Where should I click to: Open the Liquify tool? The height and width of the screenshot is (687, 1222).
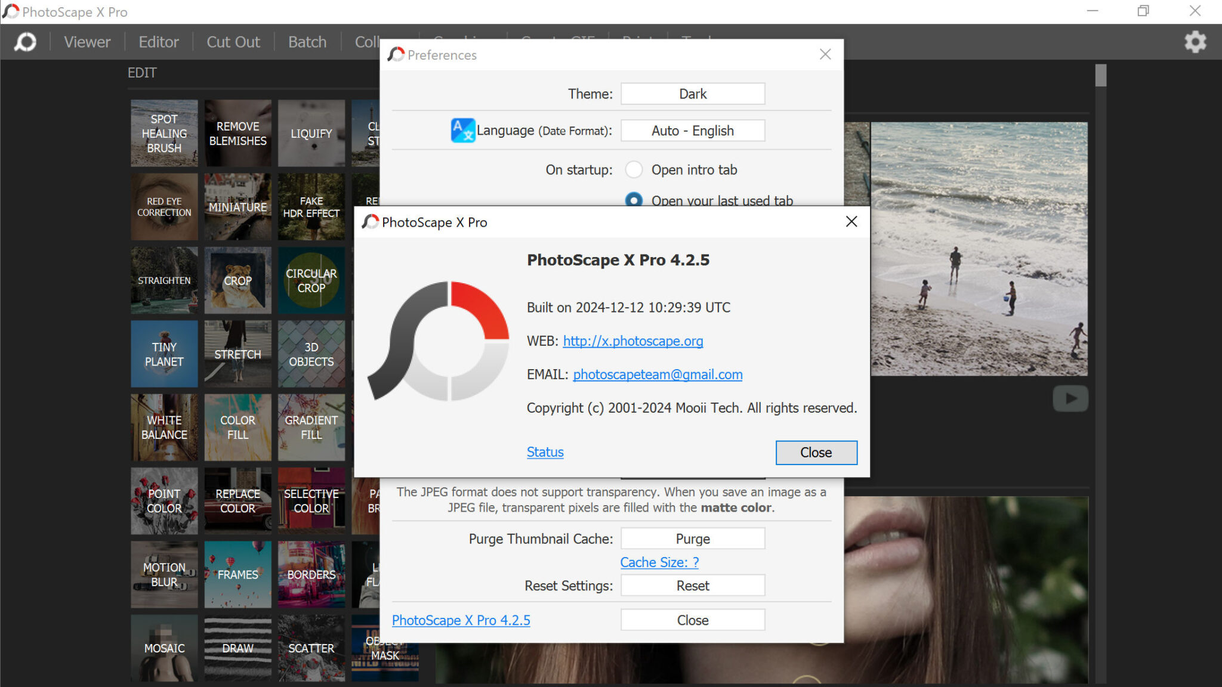[311, 133]
